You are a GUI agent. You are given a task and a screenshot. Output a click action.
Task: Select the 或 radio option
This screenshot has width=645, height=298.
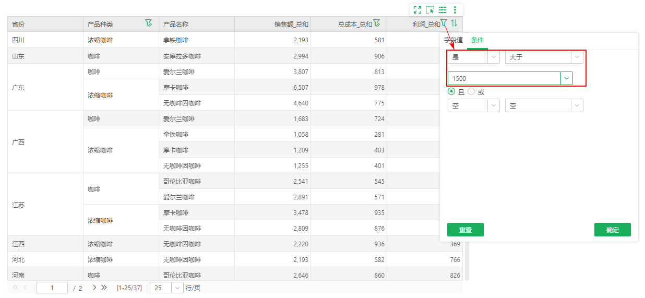pyautogui.click(x=471, y=91)
